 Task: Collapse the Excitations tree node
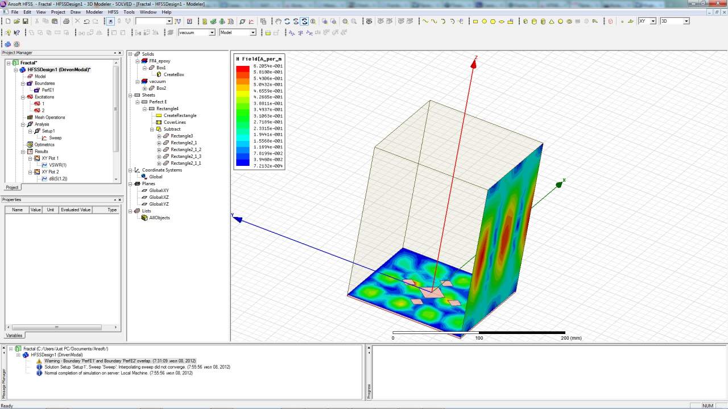click(23, 97)
